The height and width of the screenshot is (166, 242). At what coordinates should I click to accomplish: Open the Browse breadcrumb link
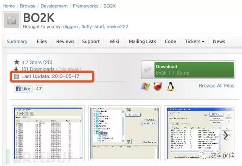(28, 6)
